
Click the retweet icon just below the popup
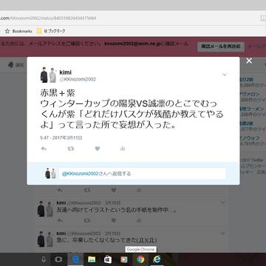pos(87,190)
